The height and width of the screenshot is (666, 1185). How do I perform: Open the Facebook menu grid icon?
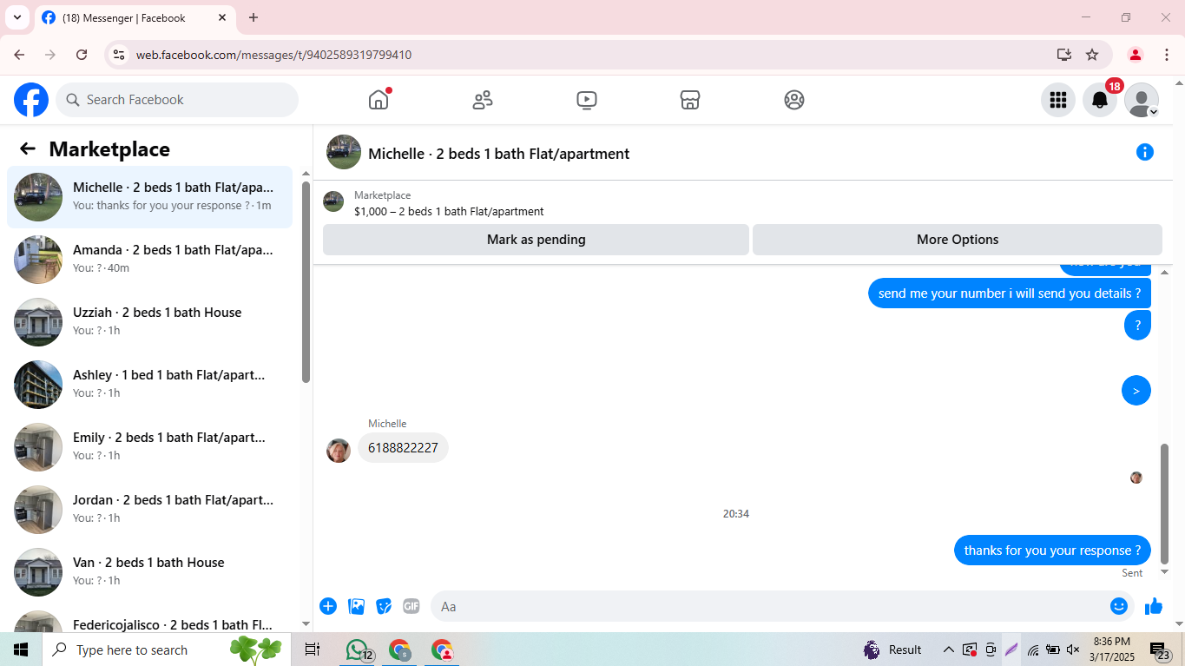[1057, 100]
